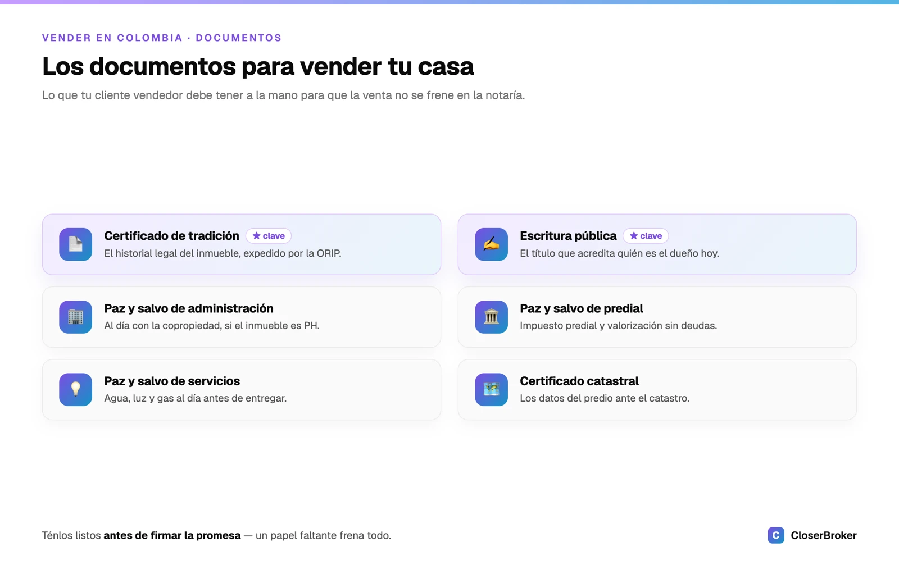Click the text 'El historial legal del inmueble, expedido por la ORIP.'
This screenshot has height=569, width=899.
point(223,253)
